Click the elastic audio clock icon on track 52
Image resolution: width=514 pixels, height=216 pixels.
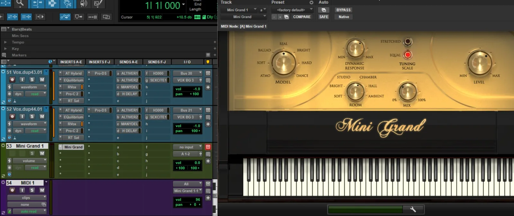9,137
